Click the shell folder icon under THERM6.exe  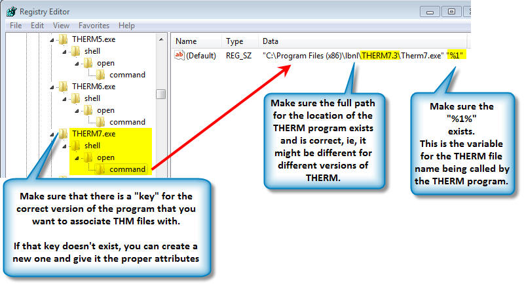click(x=76, y=98)
